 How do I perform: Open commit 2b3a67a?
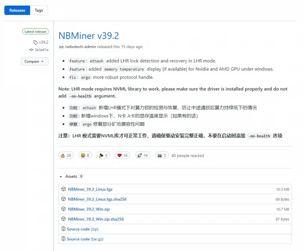(x=41, y=50)
